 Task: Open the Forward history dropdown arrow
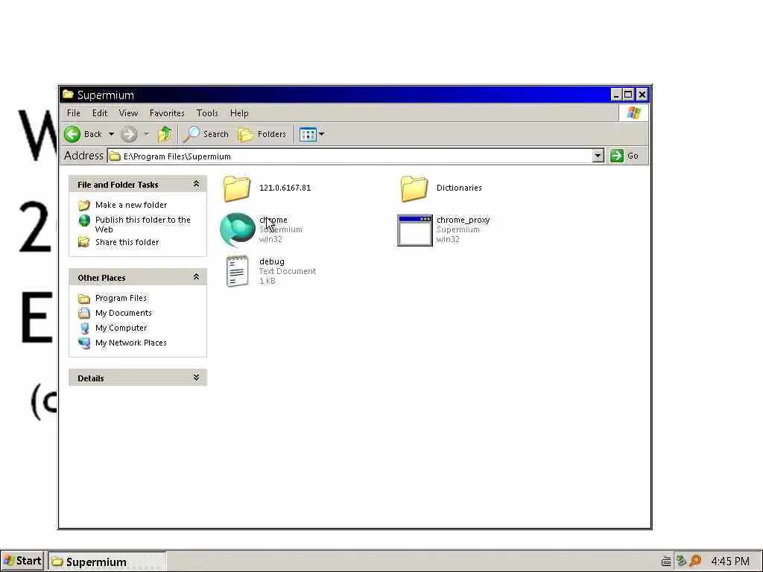pyautogui.click(x=146, y=134)
